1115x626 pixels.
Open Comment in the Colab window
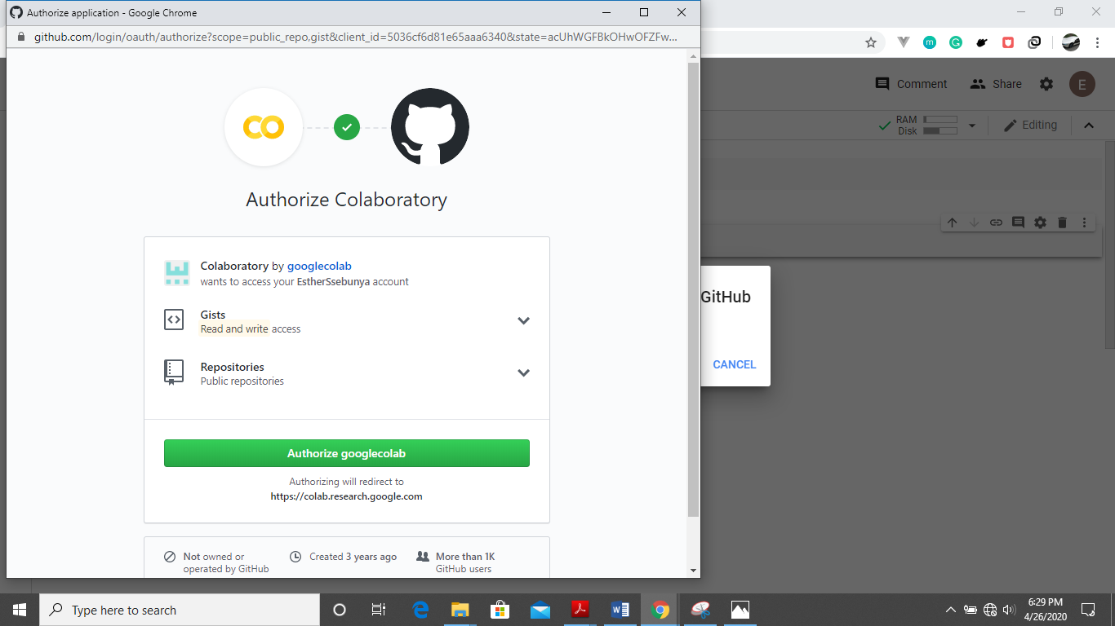(911, 84)
